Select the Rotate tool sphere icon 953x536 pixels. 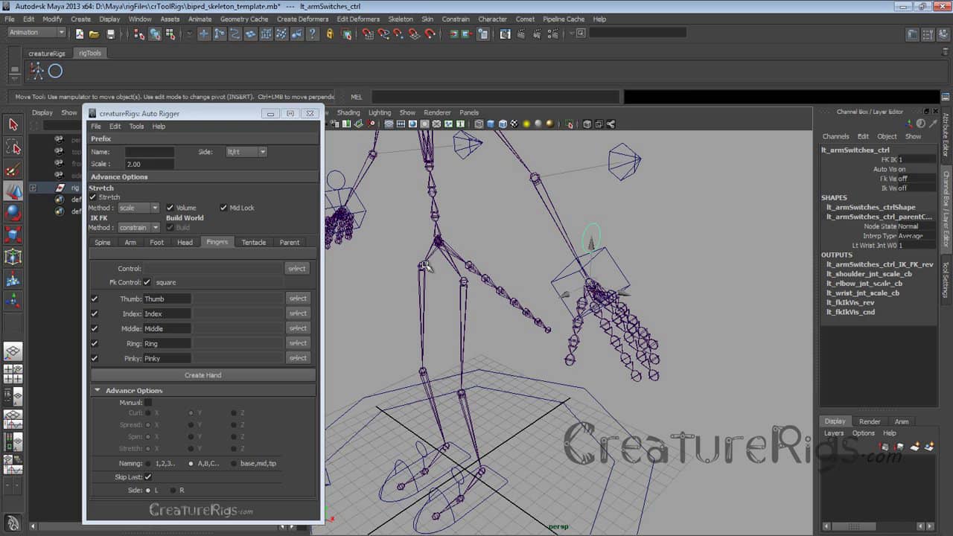coord(13,214)
